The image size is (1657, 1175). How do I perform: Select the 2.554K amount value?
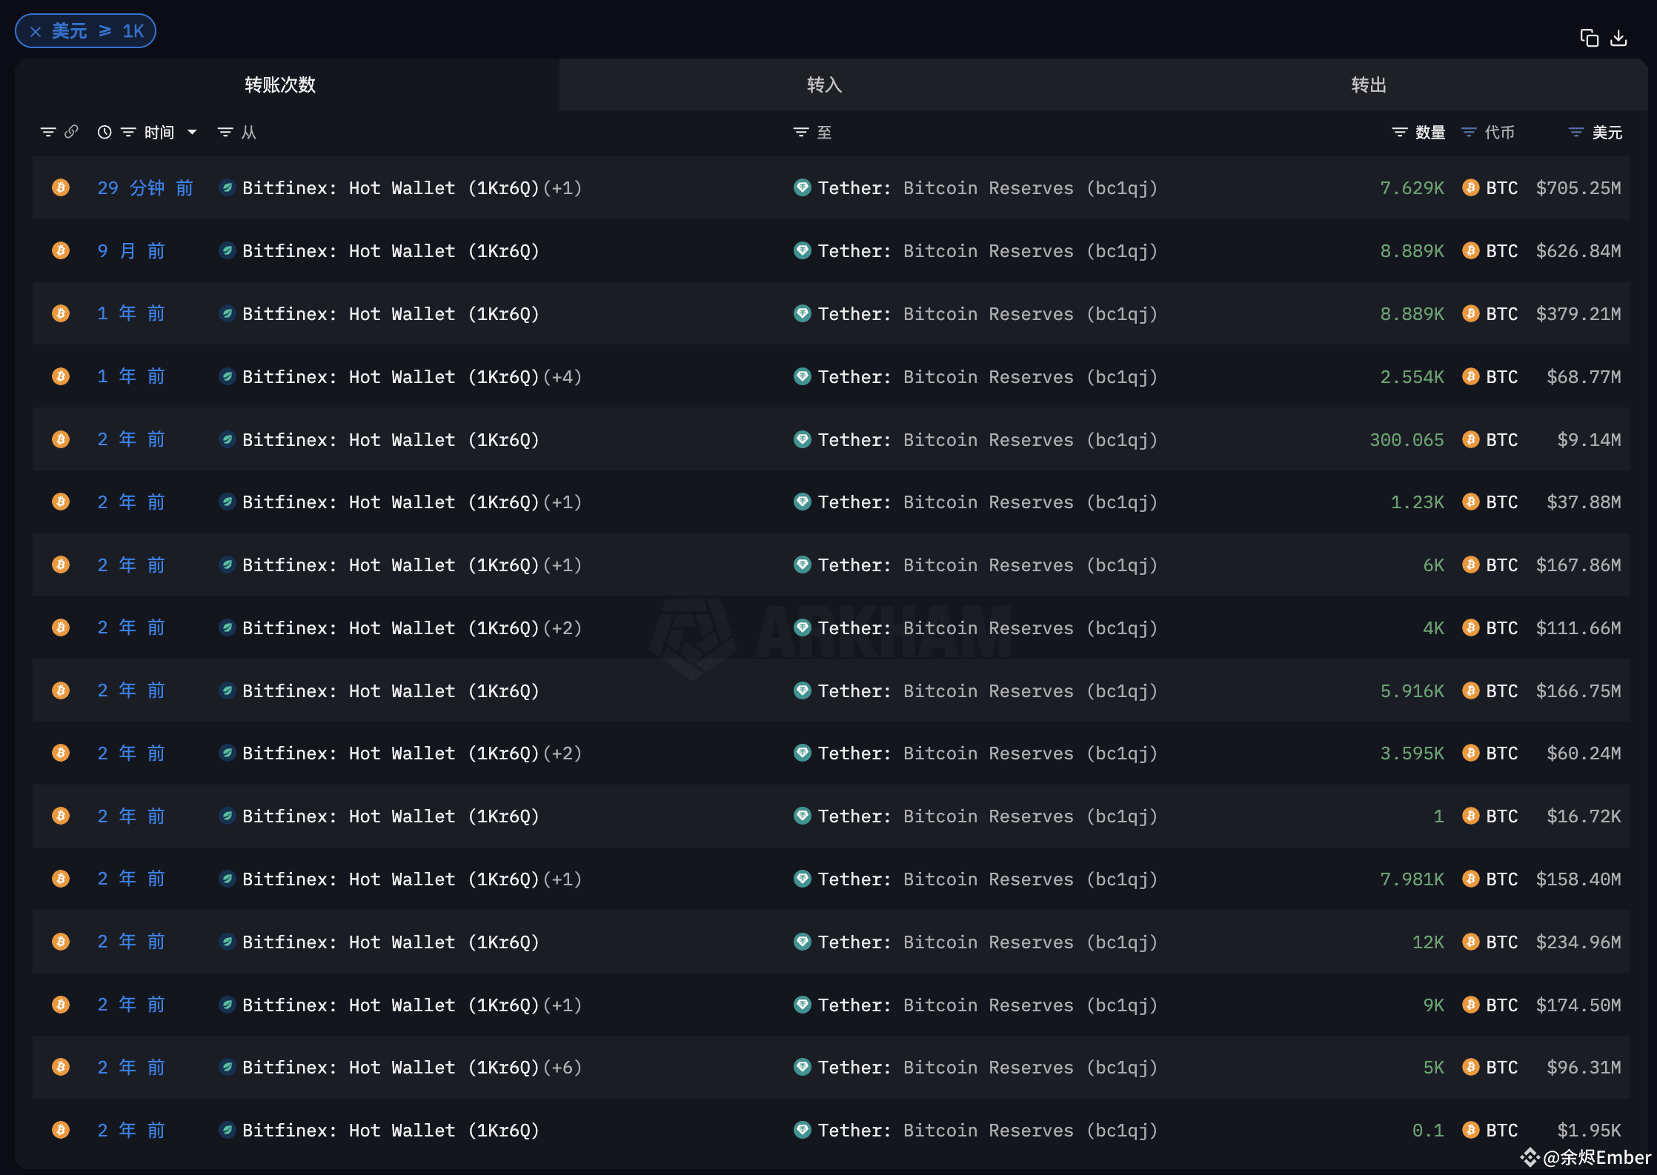pos(1412,377)
